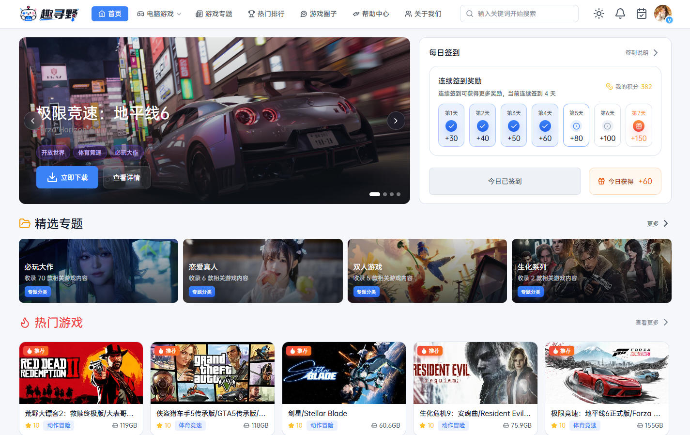This screenshot has height=435, width=690.
Task: Expand the chevron after 更多
Action: 666,223
